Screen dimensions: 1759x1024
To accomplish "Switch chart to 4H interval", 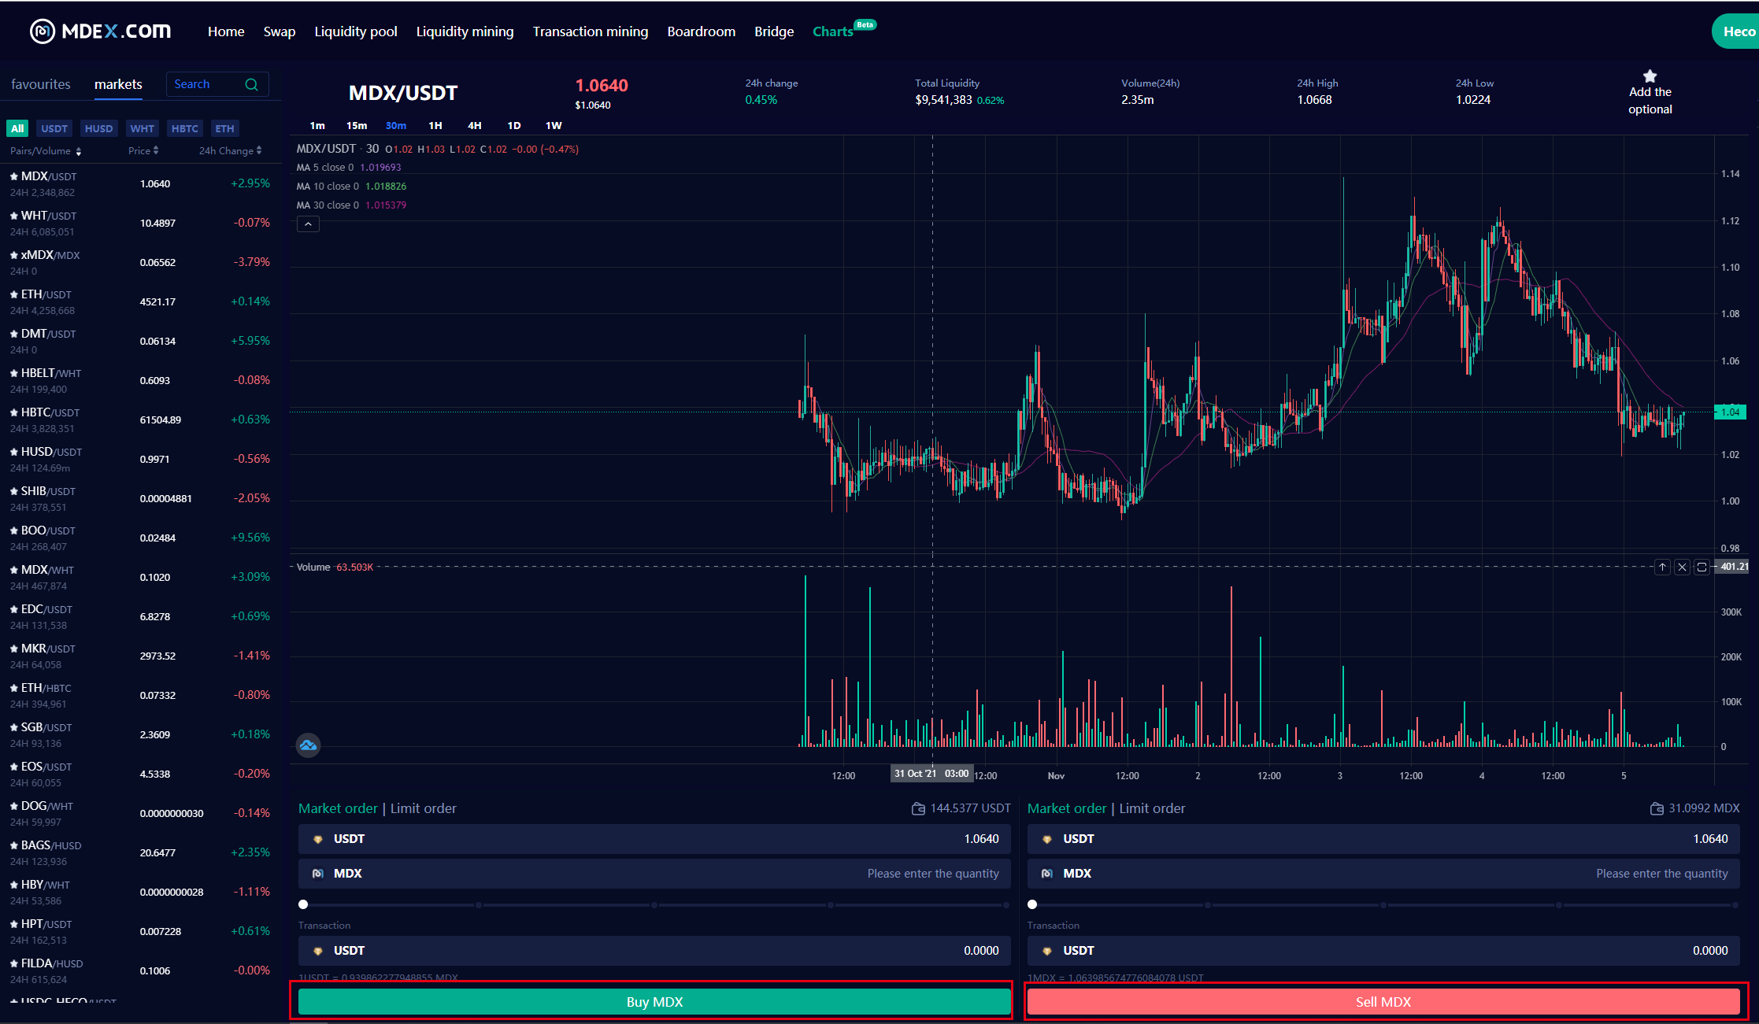I will [x=475, y=126].
